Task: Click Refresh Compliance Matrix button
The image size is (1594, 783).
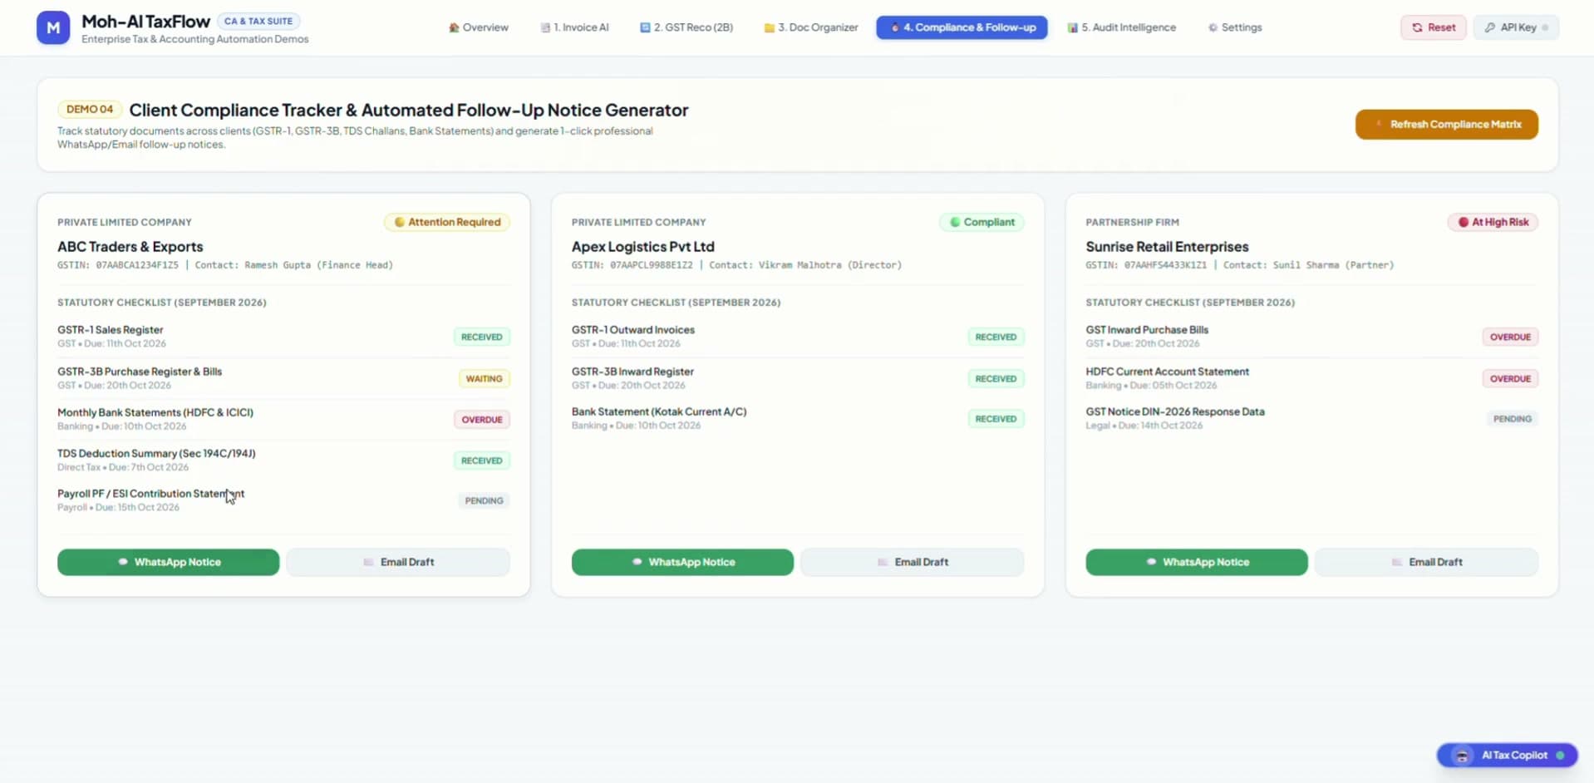Action: pos(1446,124)
